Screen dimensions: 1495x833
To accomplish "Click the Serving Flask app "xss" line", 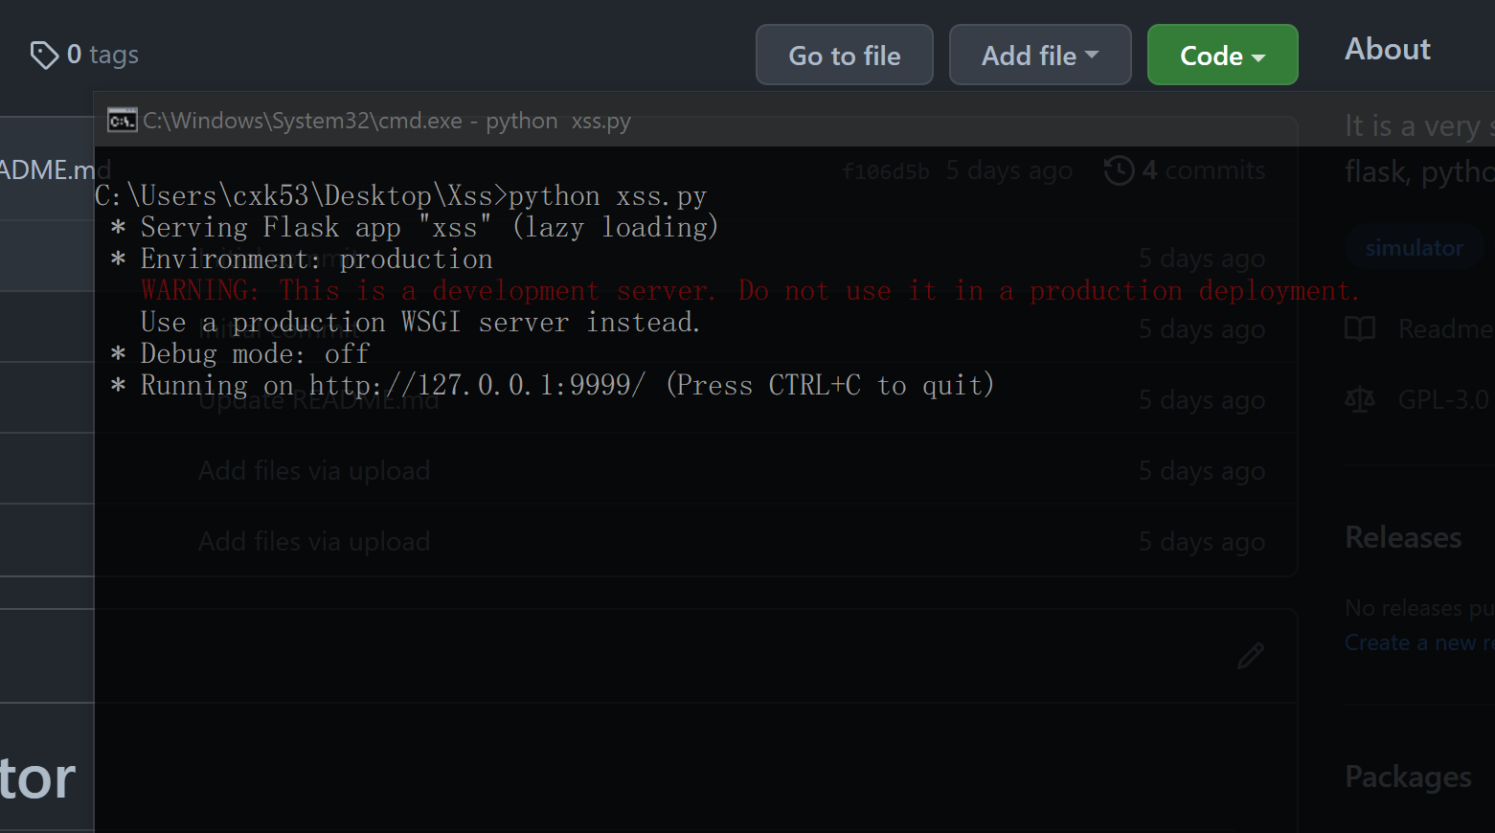I will point(414,227).
